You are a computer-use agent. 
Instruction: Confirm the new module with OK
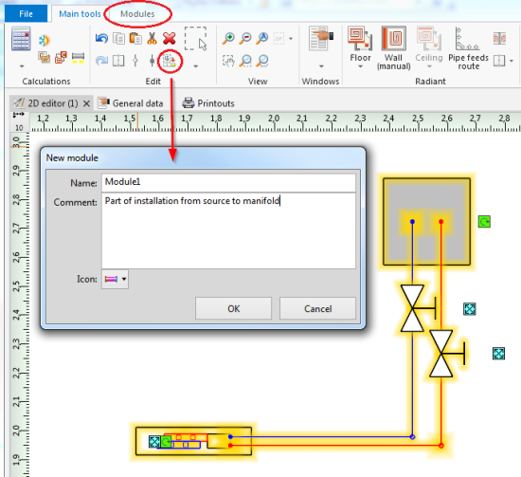click(x=234, y=309)
